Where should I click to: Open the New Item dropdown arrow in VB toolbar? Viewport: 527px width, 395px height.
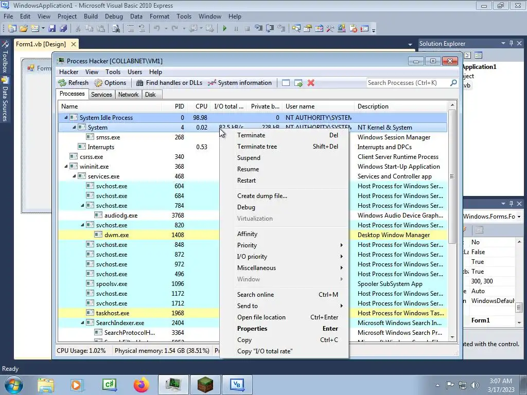click(43, 29)
